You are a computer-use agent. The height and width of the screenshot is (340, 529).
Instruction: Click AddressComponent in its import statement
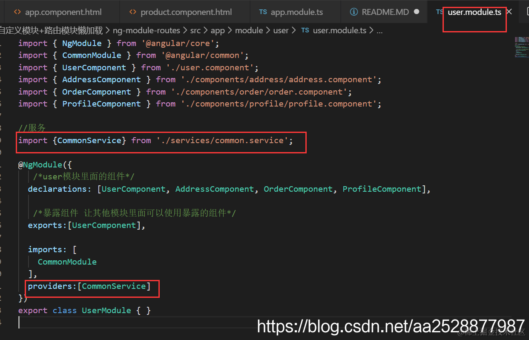click(x=101, y=79)
